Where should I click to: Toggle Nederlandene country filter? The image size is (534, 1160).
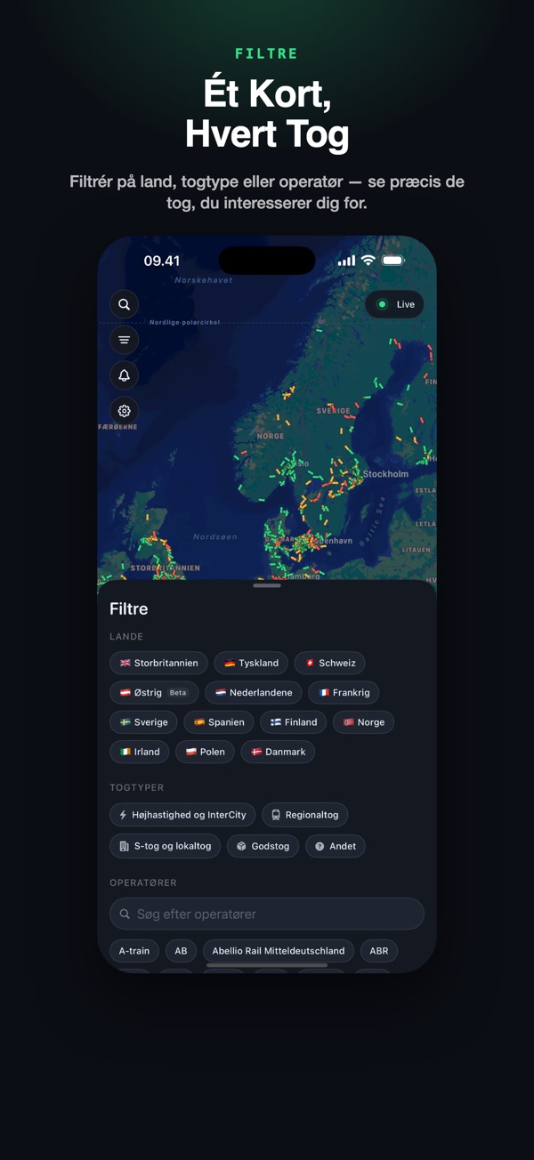pyautogui.click(x=254, y=692)
